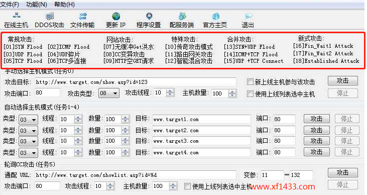Screen dimensions: 367x195
Task: Increase 主机数量 with the up arrow in manual mode
Action: [x=232, y=91]
